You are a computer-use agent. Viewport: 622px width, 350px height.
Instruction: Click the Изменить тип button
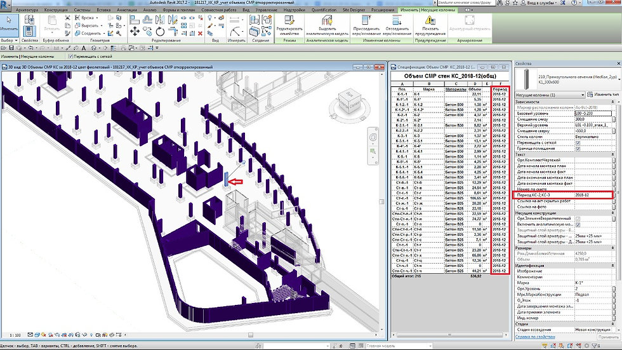coord(604,95)
